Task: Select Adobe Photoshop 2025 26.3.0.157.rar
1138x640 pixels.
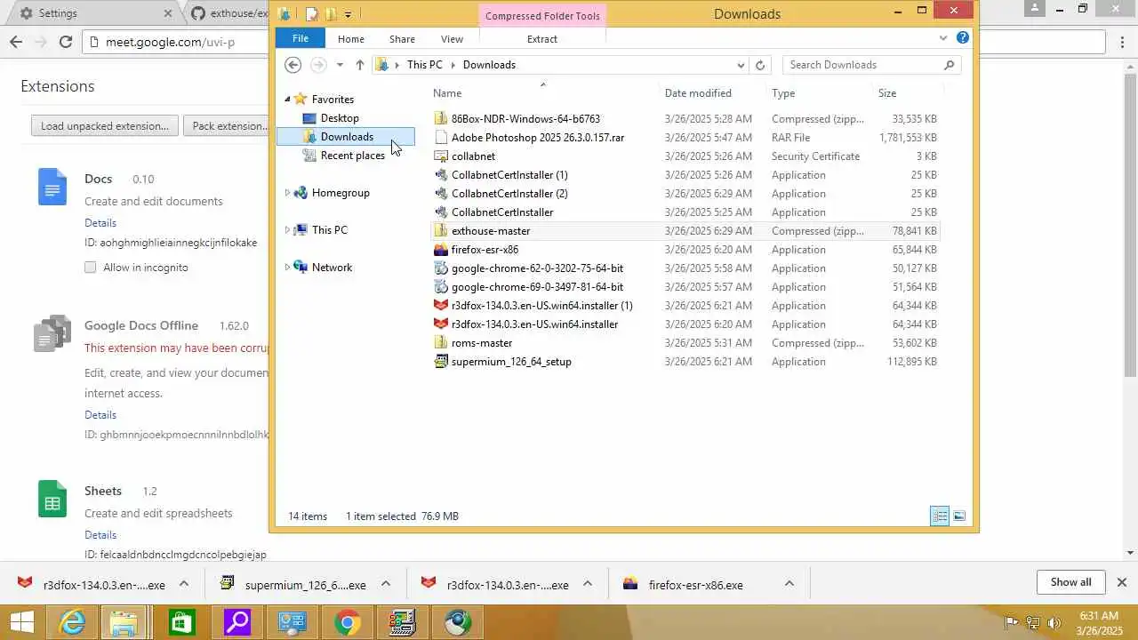Action: (538, 138)
